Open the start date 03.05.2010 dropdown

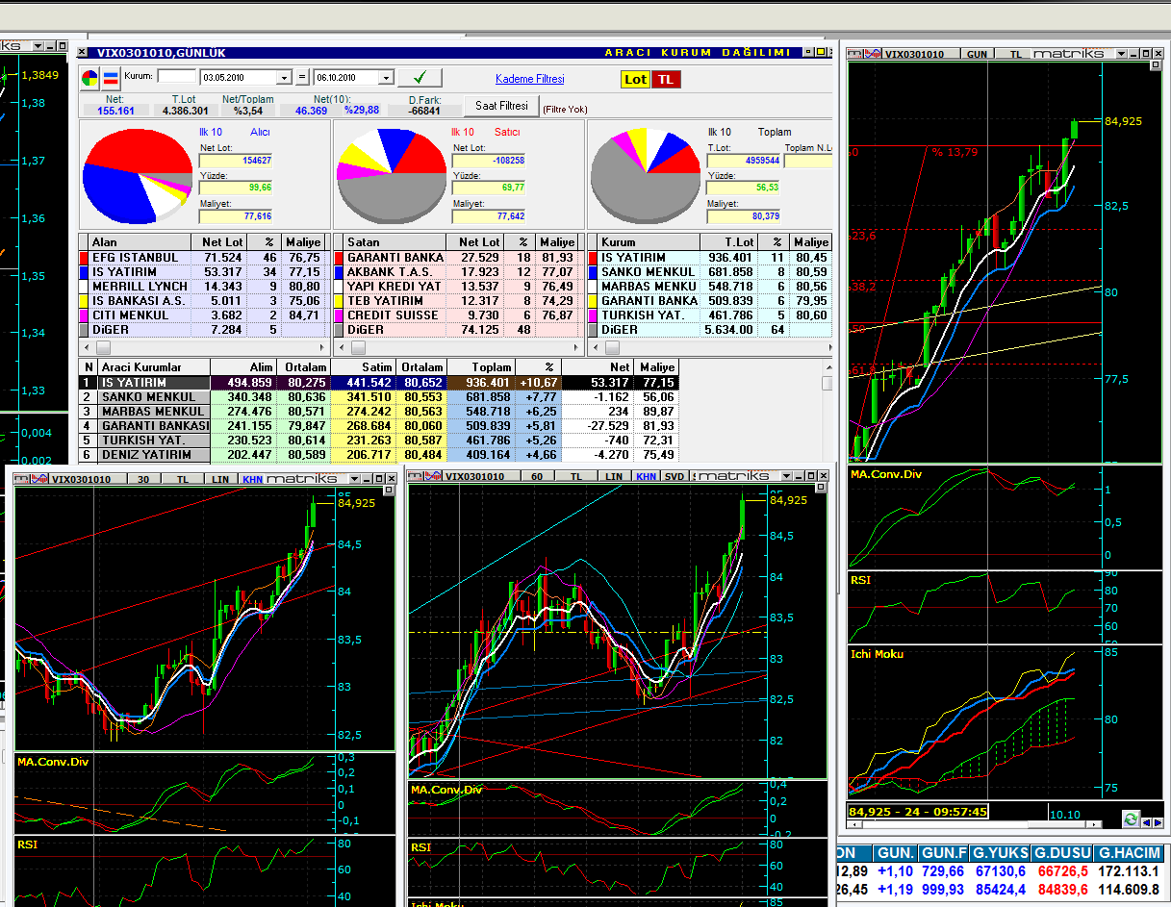coord(284,78)
